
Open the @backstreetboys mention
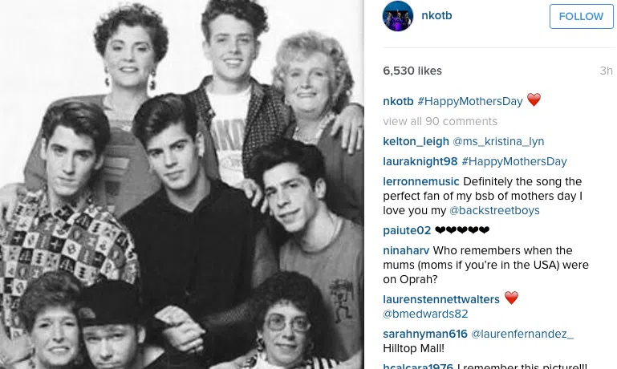[494, 210]
